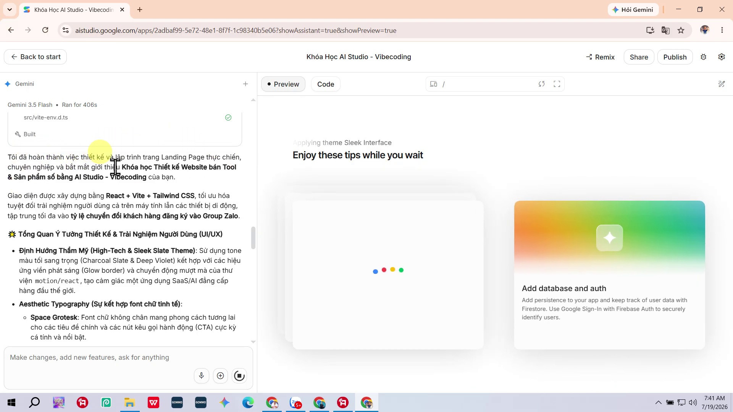Click the annotate edit icon in preview panel
Screen dimensions: 733x412
tap(722, 84)
